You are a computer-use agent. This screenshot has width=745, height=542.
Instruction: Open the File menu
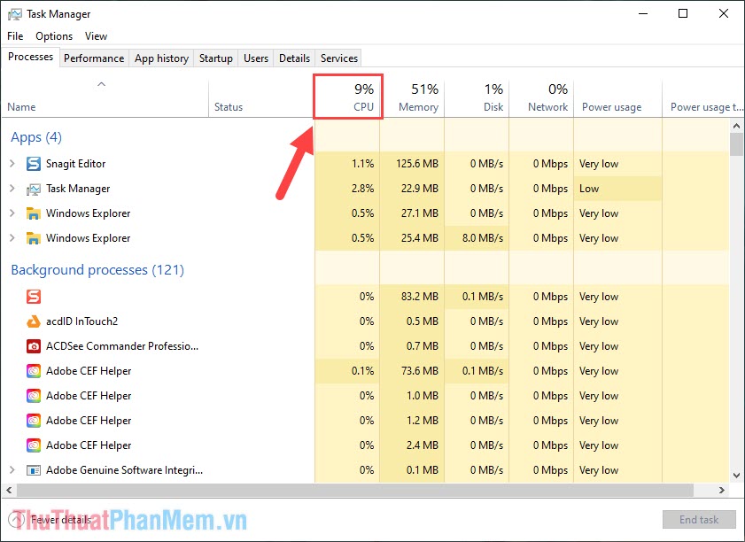pos(15,36)
